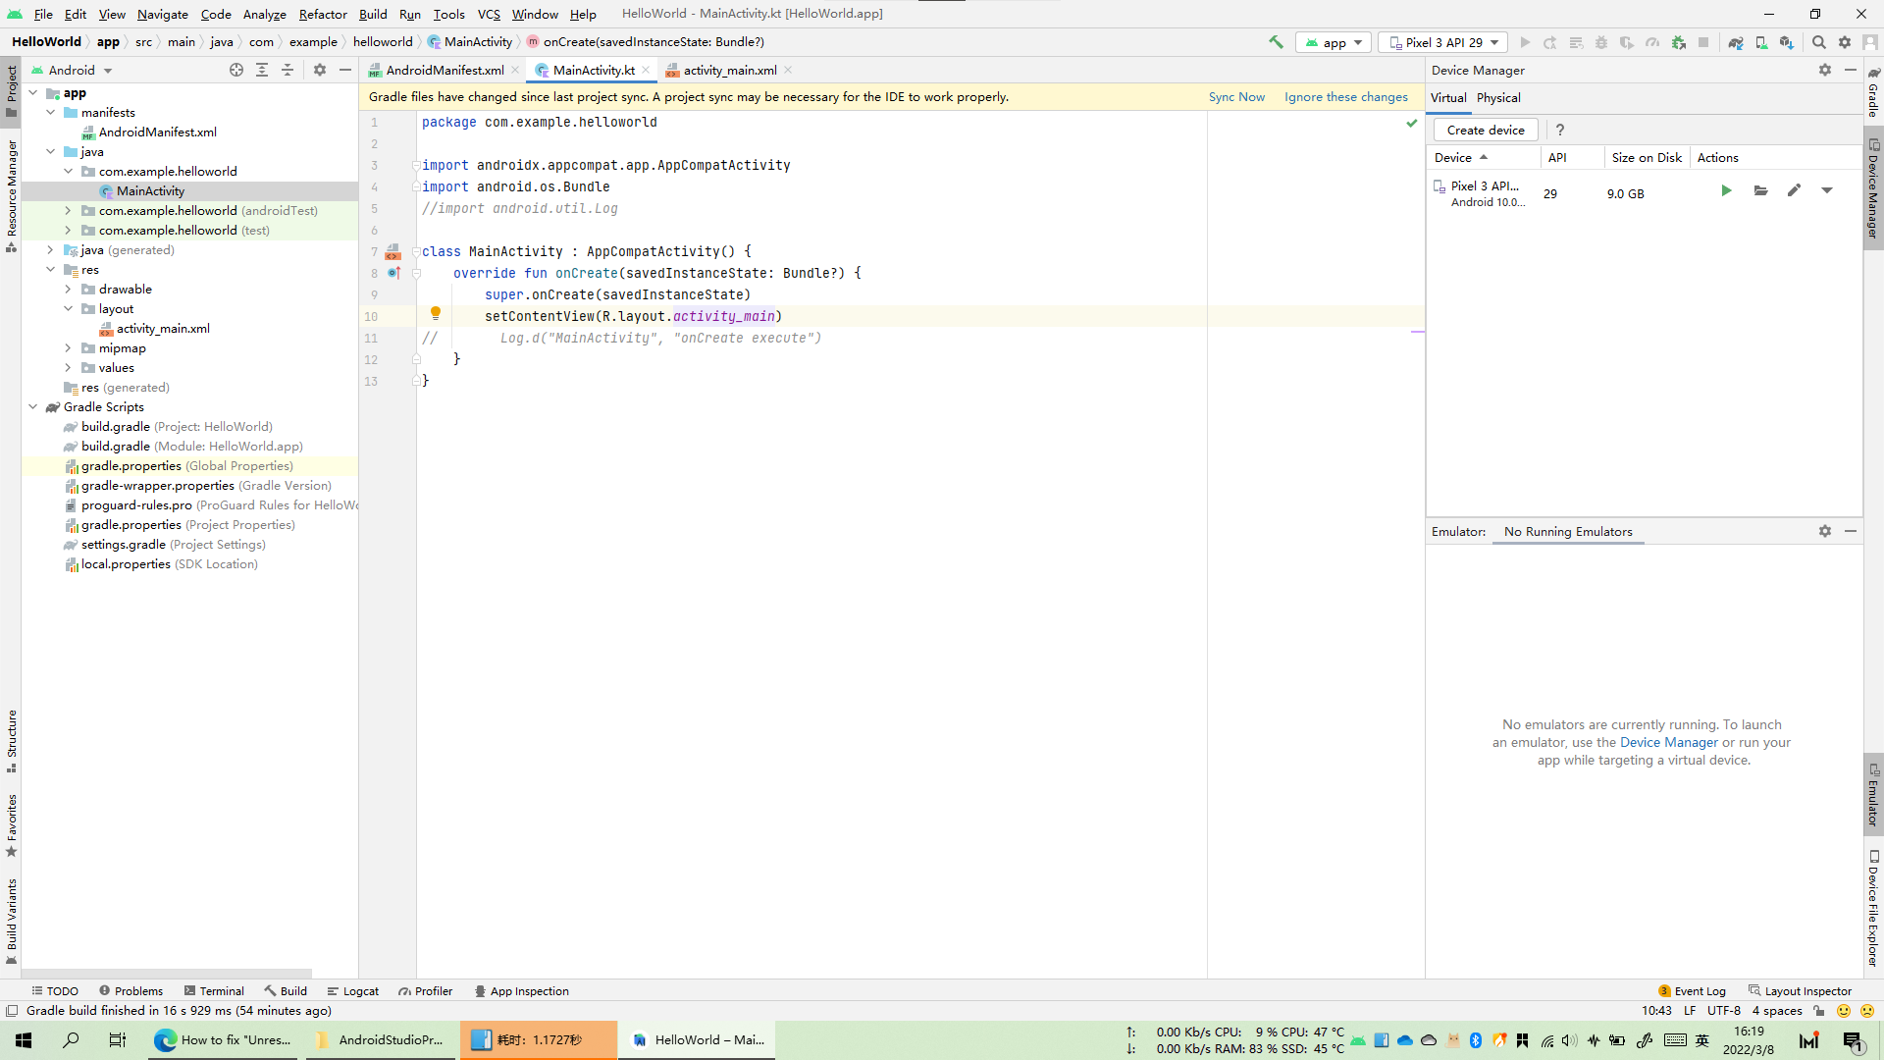Toggle the Favorites side panel
Screen dimensions: 1884x1060
click(x=11, y=824)
